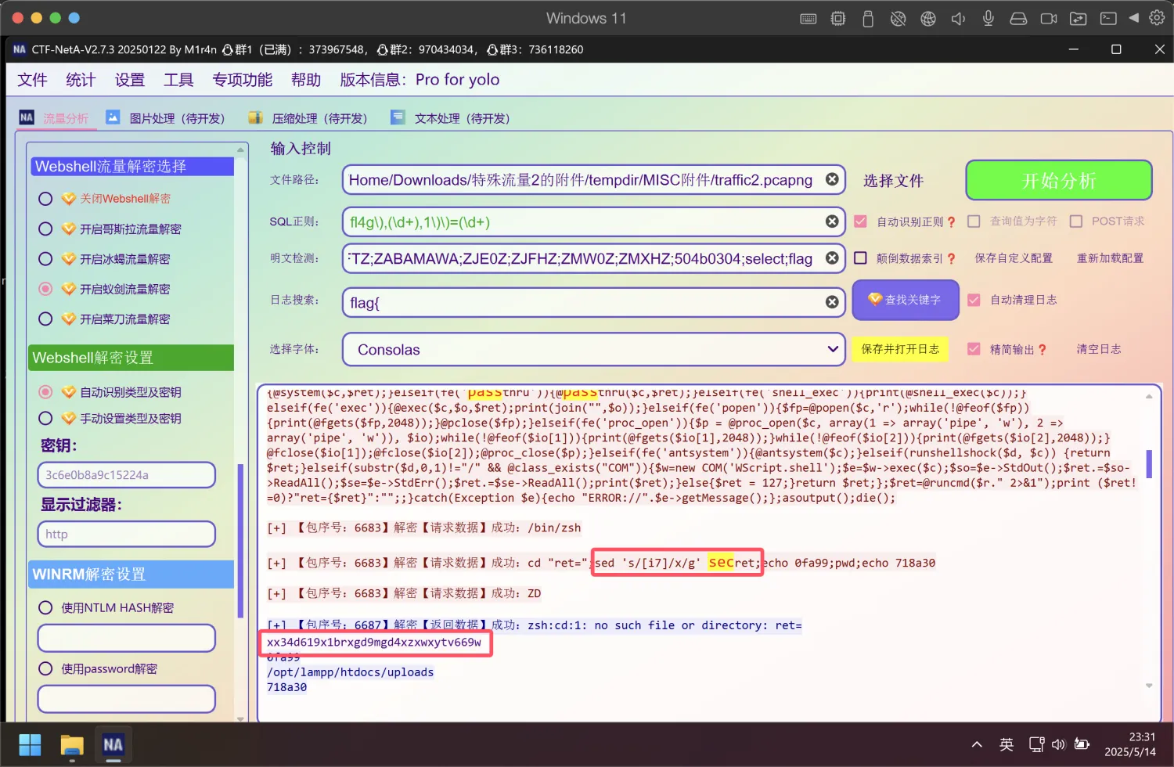Screen dimensions: 1174x767
Task: Clear the plaintext detection field X icon
Action: (832, 257)
